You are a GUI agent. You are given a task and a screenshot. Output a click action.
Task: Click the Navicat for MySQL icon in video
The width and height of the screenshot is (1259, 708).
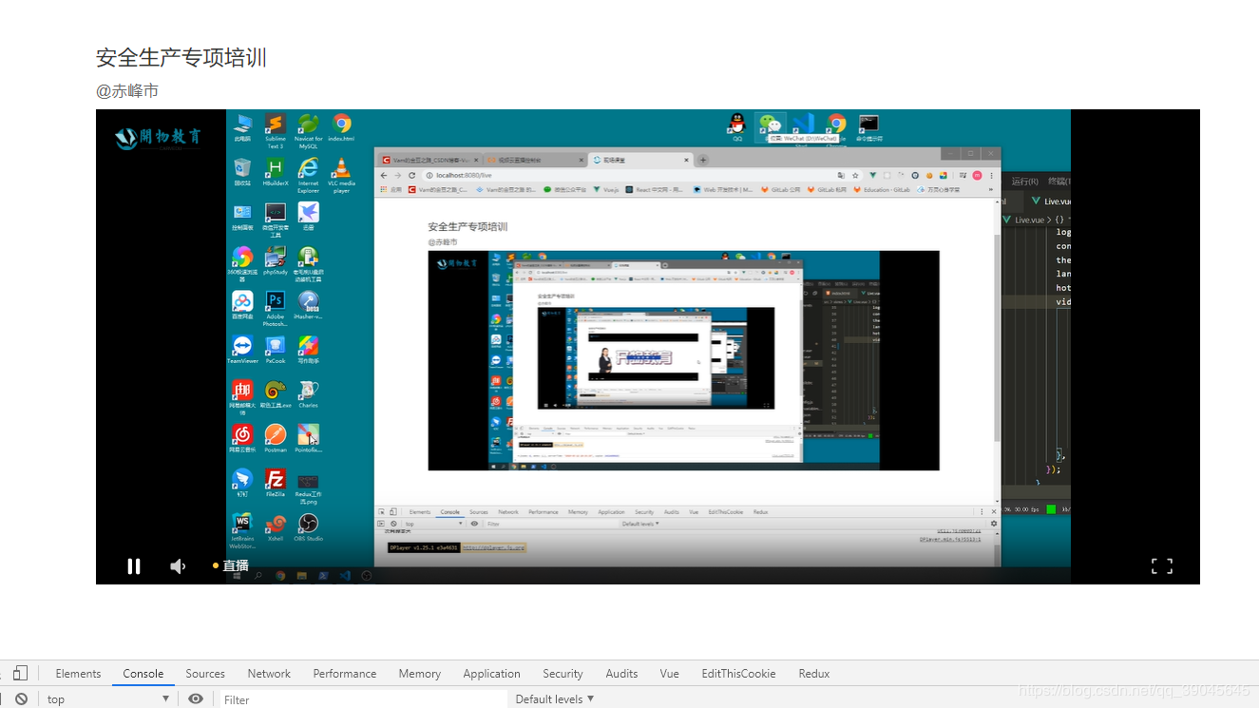[x=308, y=131]
